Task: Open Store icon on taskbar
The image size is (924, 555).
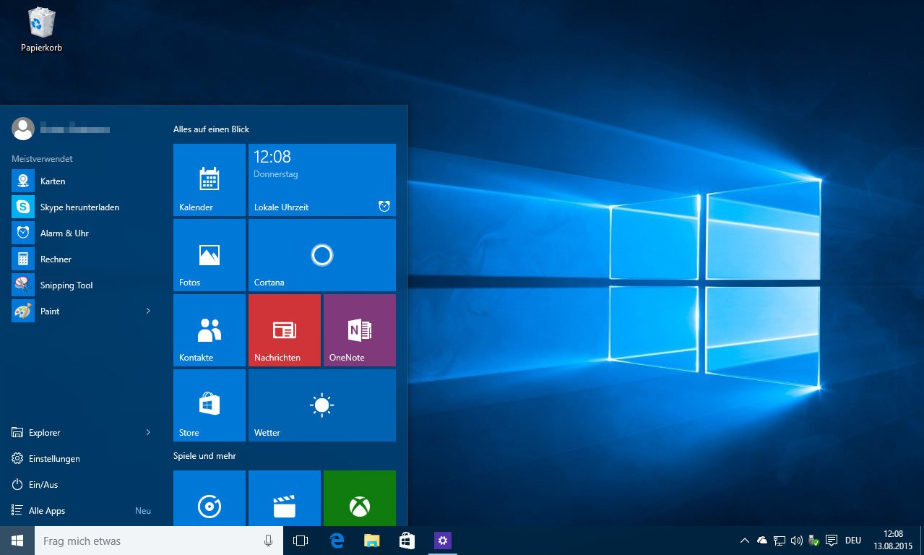Action: (x=407, y=541)
